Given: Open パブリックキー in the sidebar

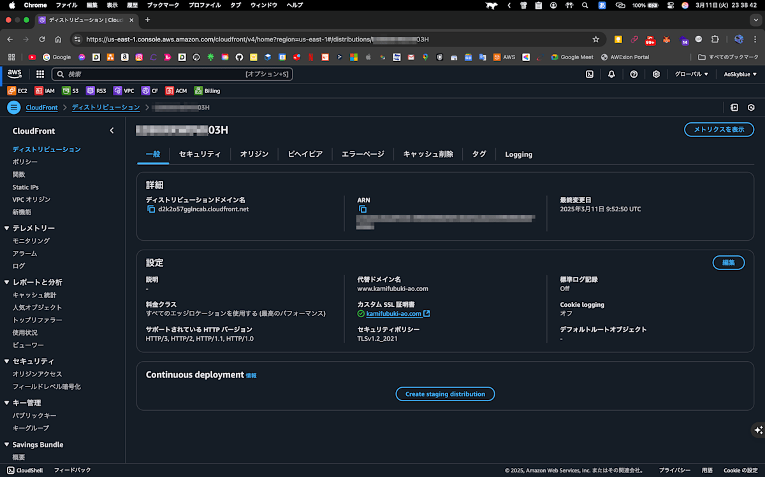Looking at the screenshot, I should [x=34, y=415].
